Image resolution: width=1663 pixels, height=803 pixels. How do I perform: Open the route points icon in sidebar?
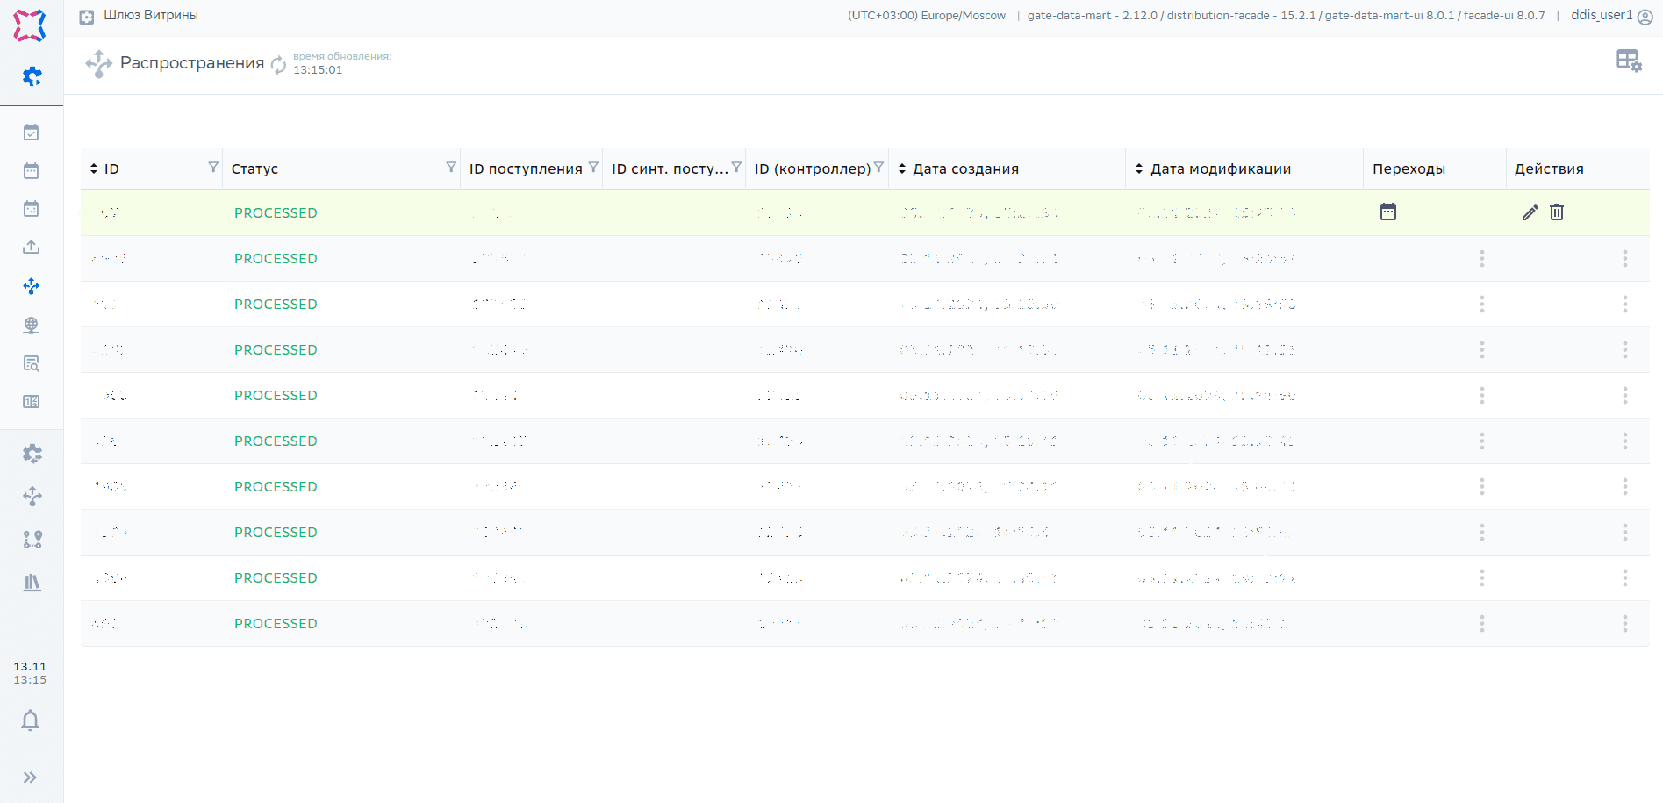click(x=32, y=540)
